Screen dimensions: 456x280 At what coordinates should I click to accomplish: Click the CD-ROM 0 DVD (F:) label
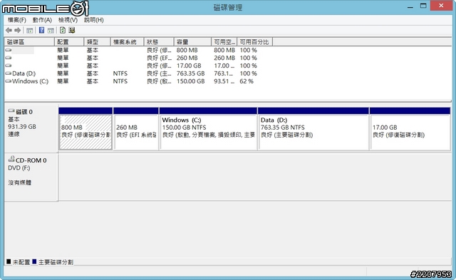31,177
